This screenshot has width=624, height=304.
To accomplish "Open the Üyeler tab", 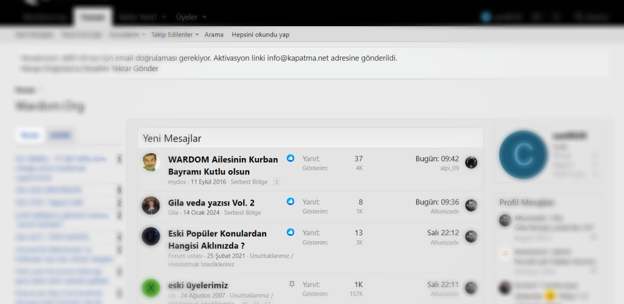I will point(186,18).
